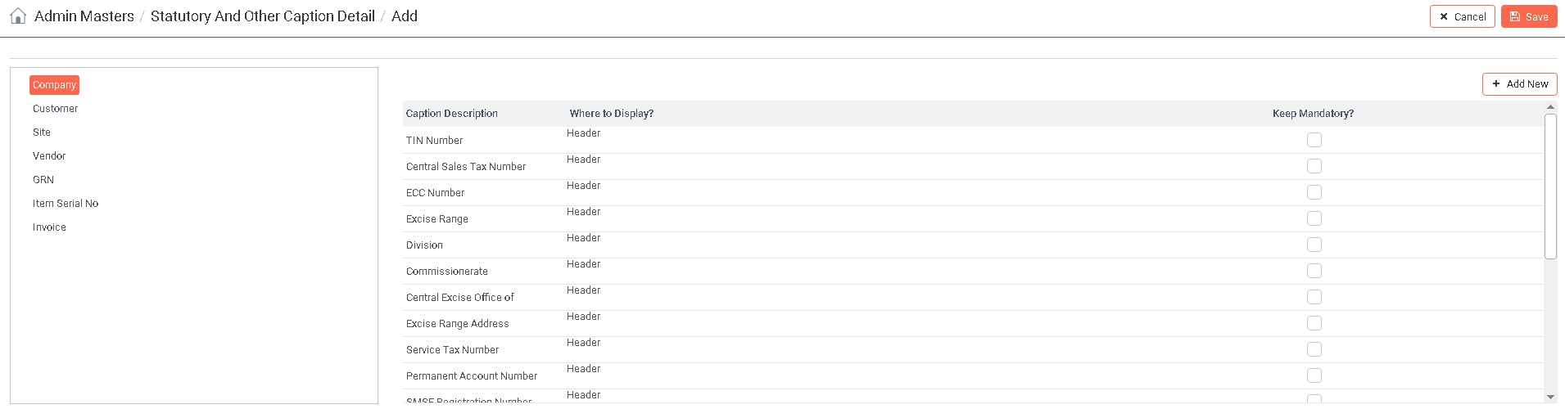The height and width of the screenshot is (409, 1565).
Task: Check the ECC Number mandatory box
Action: (1314, 192)
